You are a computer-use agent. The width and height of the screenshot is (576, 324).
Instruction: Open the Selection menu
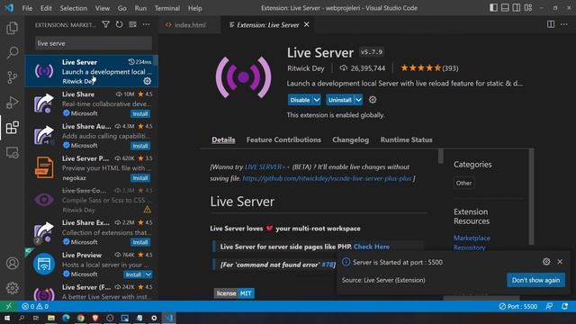74,8
